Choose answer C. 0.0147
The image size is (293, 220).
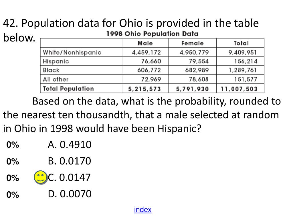(x=69, y=177)
